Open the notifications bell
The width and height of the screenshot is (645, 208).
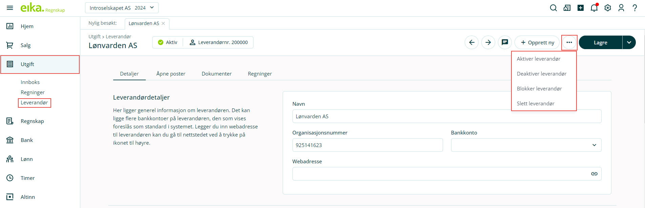click(594, 8)
